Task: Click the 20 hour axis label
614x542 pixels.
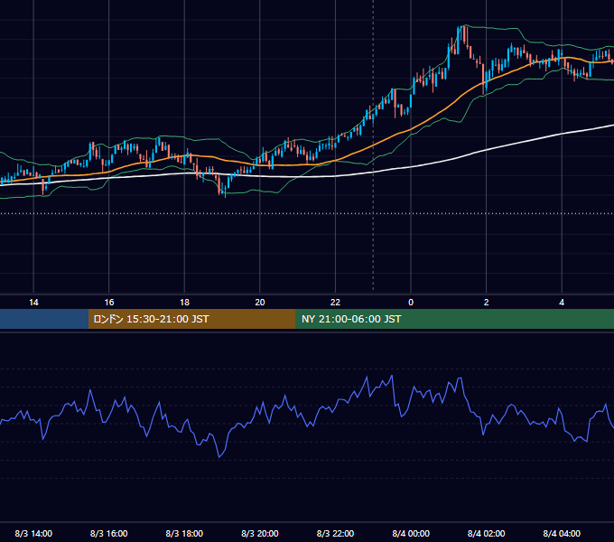Action: click(260, 303)
